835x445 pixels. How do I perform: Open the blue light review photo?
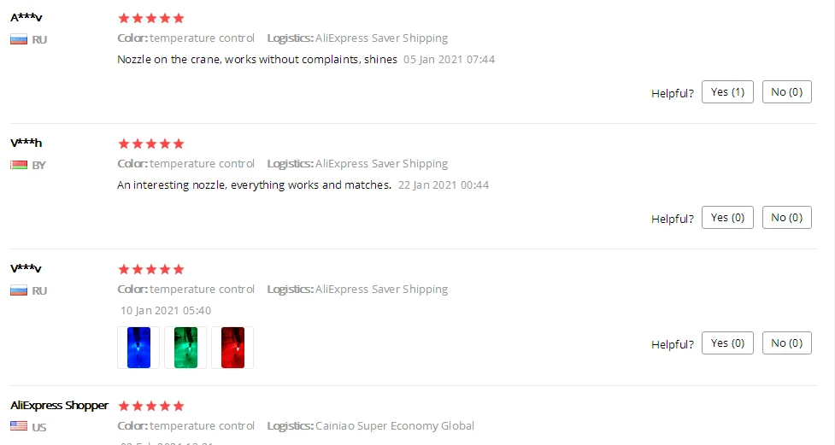pyautogui.click(x=138, y=348)
